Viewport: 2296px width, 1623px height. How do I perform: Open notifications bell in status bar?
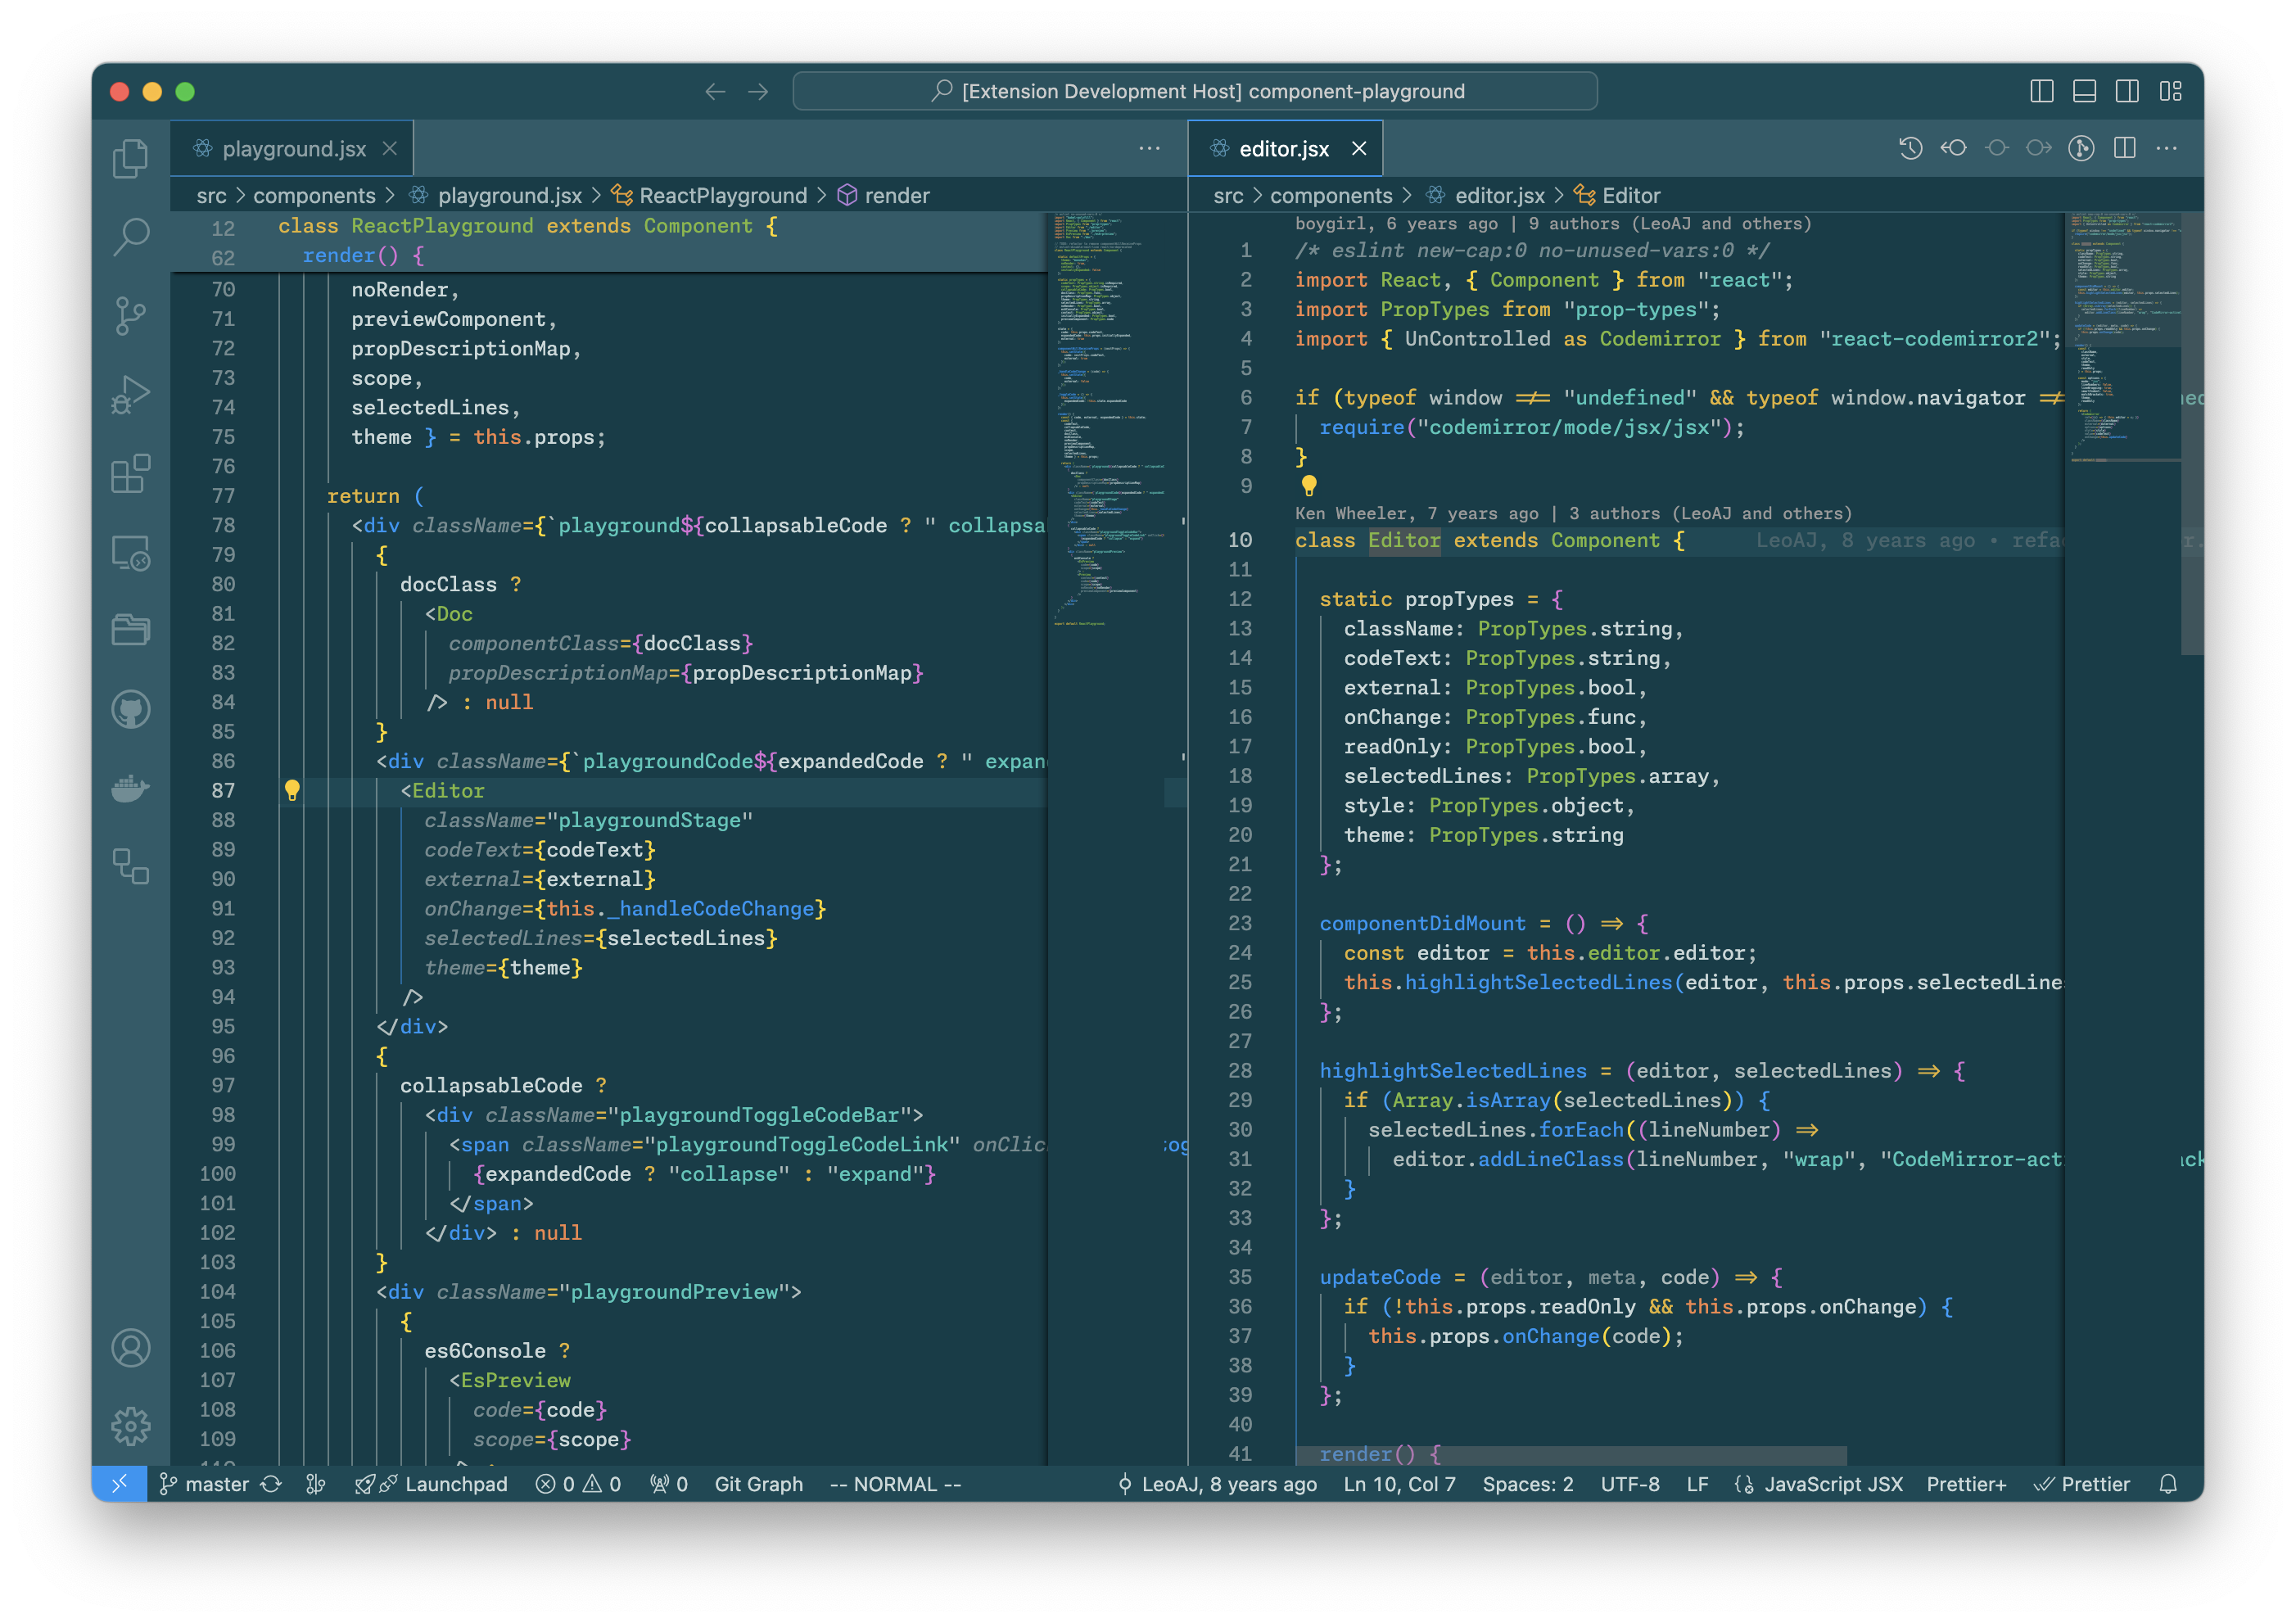(2168, 1484)
